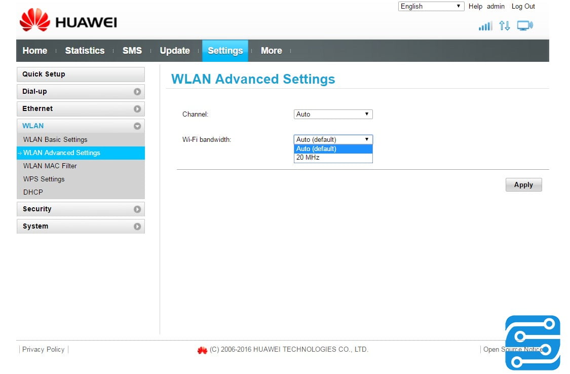570x374 pixels.
Task: Click the Huawei logo in header
Action: click(x=68, y=21)
